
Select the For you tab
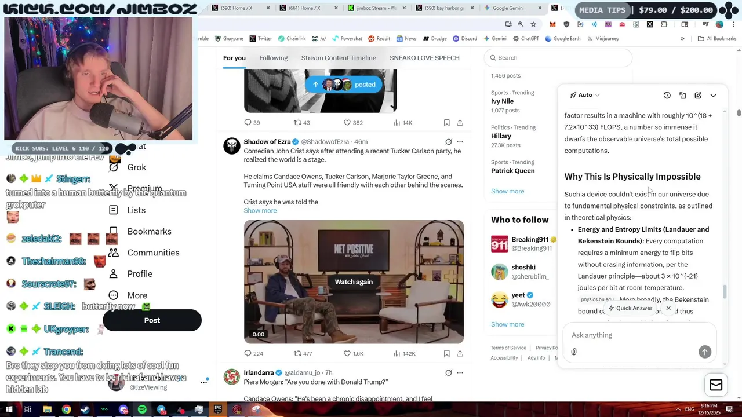[x=234, y=58]
